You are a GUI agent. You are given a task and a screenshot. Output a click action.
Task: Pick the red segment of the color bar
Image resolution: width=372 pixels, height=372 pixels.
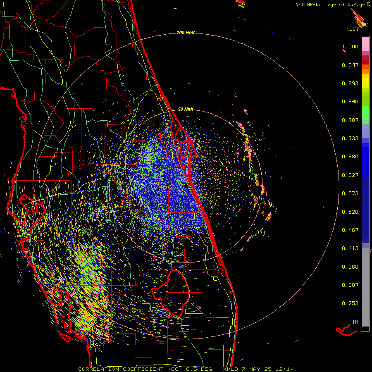(x=365, y=62)
